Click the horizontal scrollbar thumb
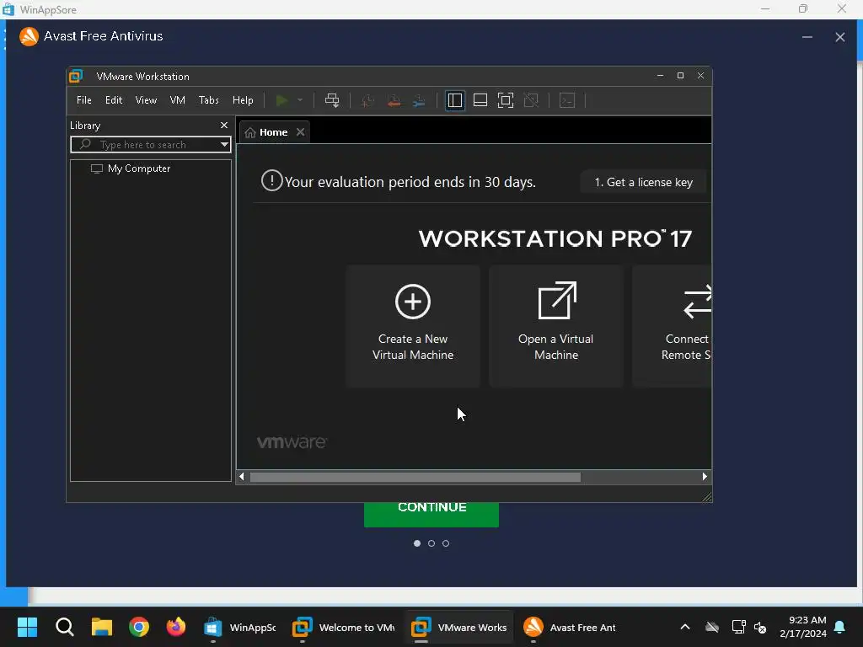 [x=415, y=477]
